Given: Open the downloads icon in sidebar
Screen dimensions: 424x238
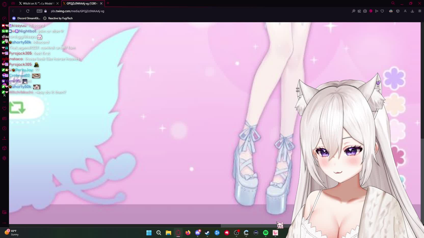Looking at the screenshot, I should (x=4, y=138).
